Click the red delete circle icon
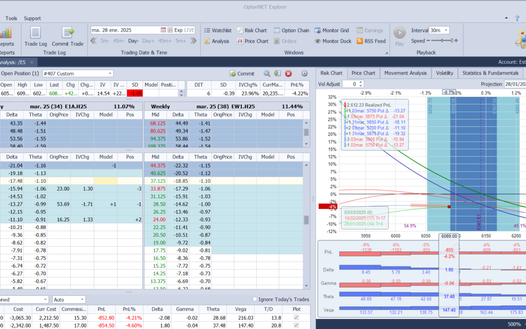This screenshot has height=329, width=526. pyautogui.click(x=288, y=74)
